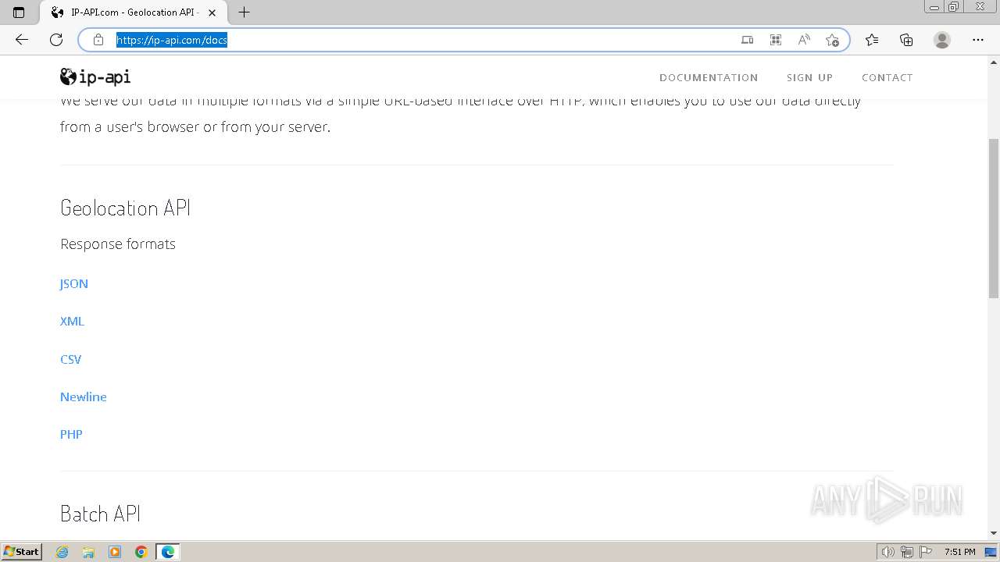The height and width of the screenshot is (562, 1000).
Task: Open DOCUMENTATION in site navigation
Action: tap(709, 77)
